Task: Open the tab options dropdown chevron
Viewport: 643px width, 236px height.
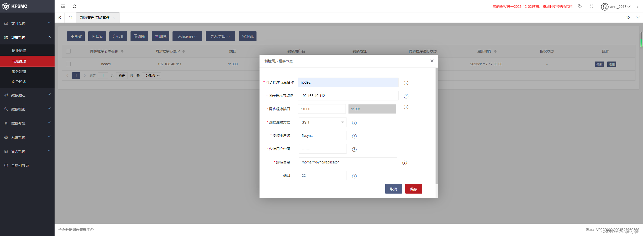Action: 638,18
